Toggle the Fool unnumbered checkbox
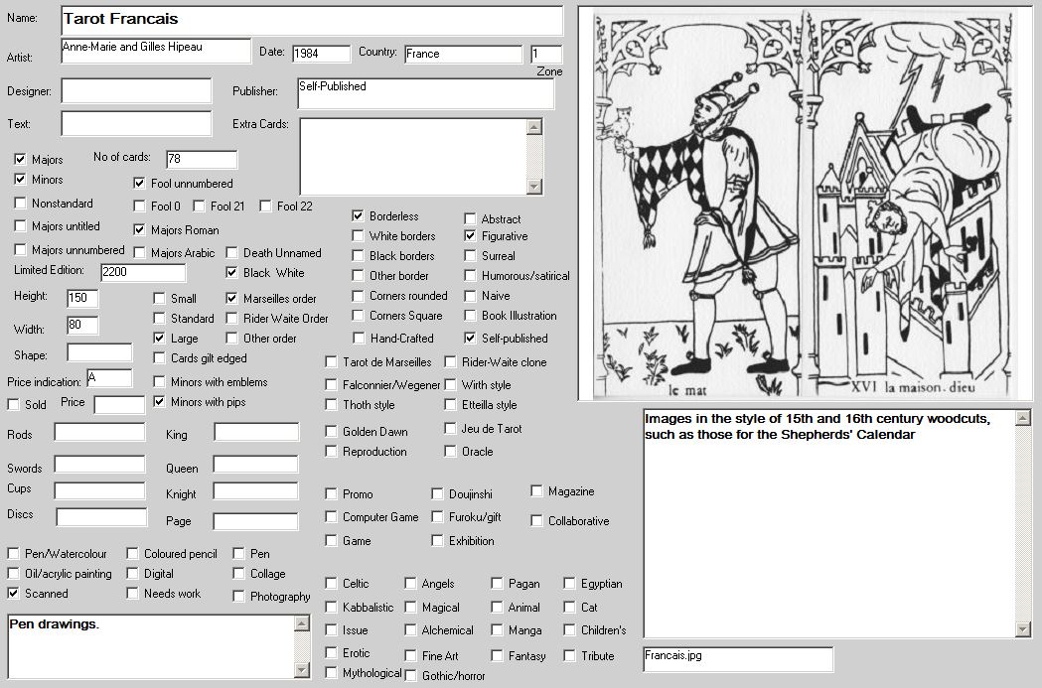This screenshot has width=1042, height=688. 140,183
